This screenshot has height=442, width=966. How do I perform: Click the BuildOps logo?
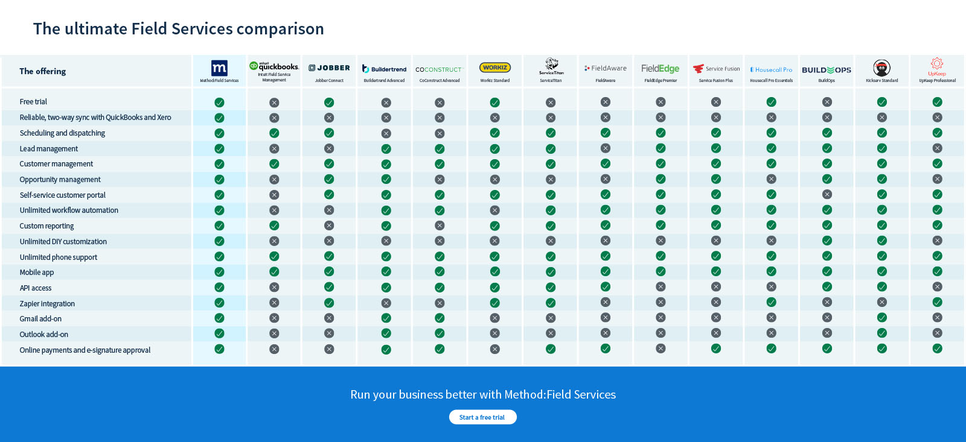click(827, 70)
